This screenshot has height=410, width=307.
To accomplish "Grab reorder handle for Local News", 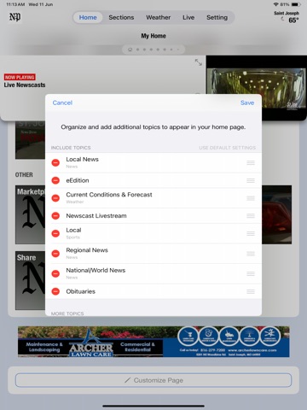I will 251,162.
